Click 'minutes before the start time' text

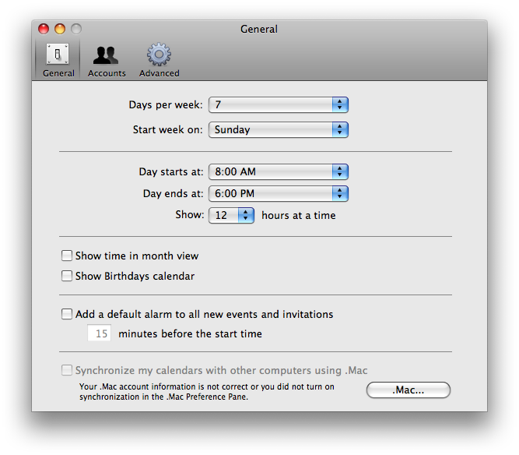click(191, 333)
